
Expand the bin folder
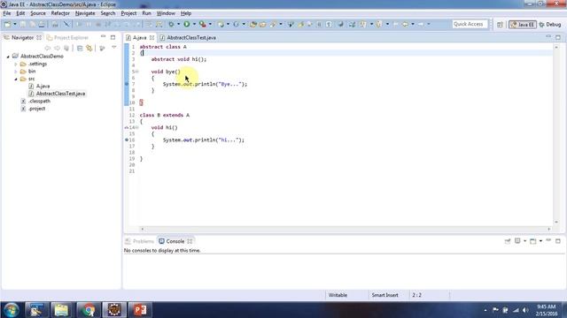16,72
